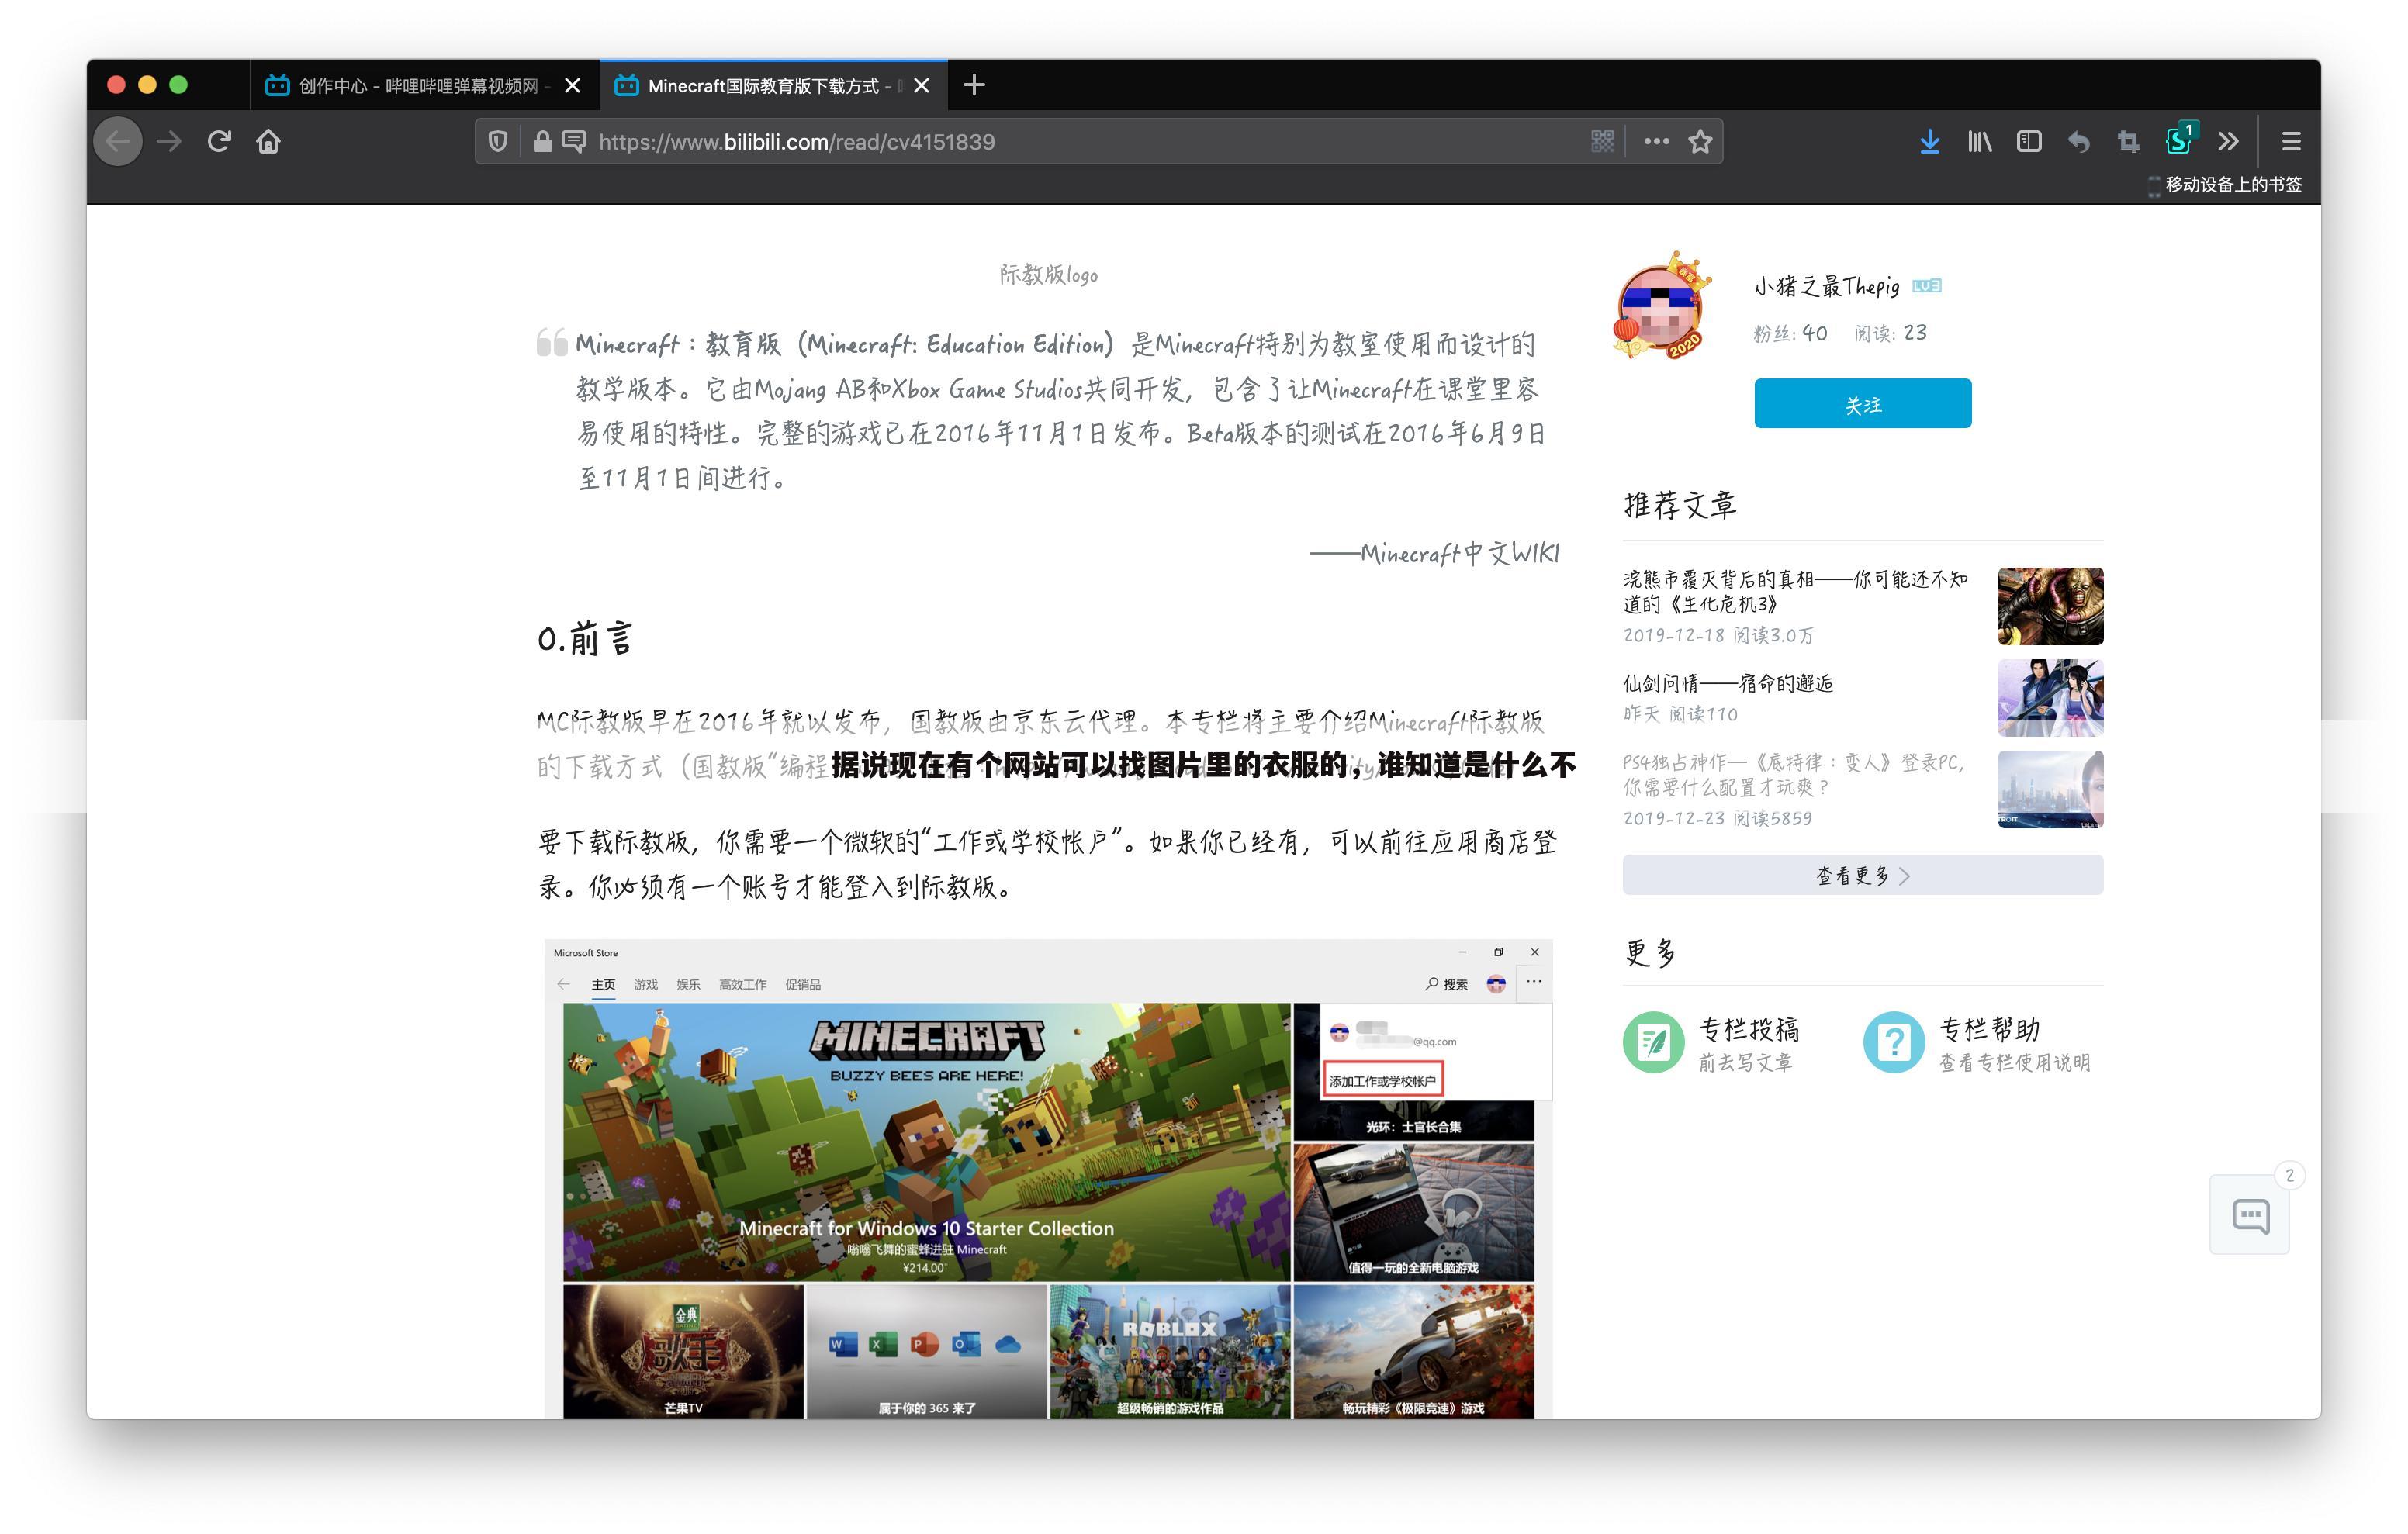Image resolution: width=2408 pixels, height=1534 pixels.
Task: Open the 生化危机3 article thumbnail
Action: (2050, 606)
